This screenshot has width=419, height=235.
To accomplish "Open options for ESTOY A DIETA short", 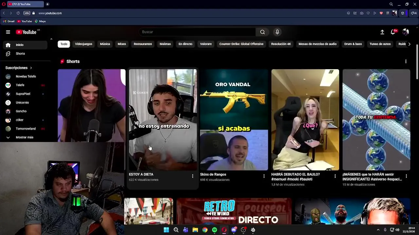I will point(192,176).
